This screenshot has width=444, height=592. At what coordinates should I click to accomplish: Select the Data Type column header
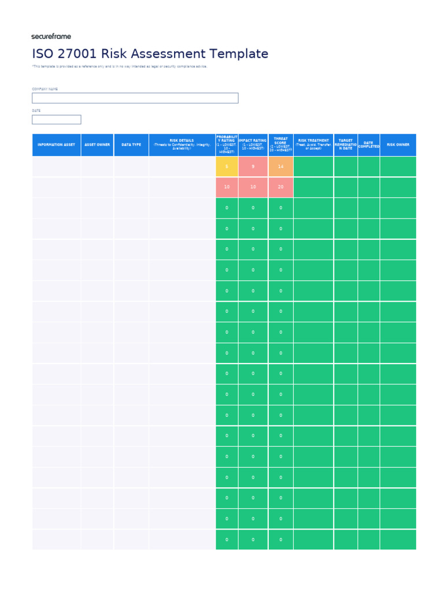coord(131,145)
